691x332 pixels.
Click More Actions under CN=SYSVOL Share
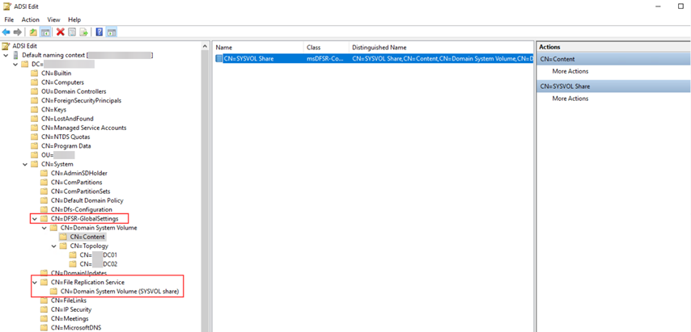[x=570, y=99]
